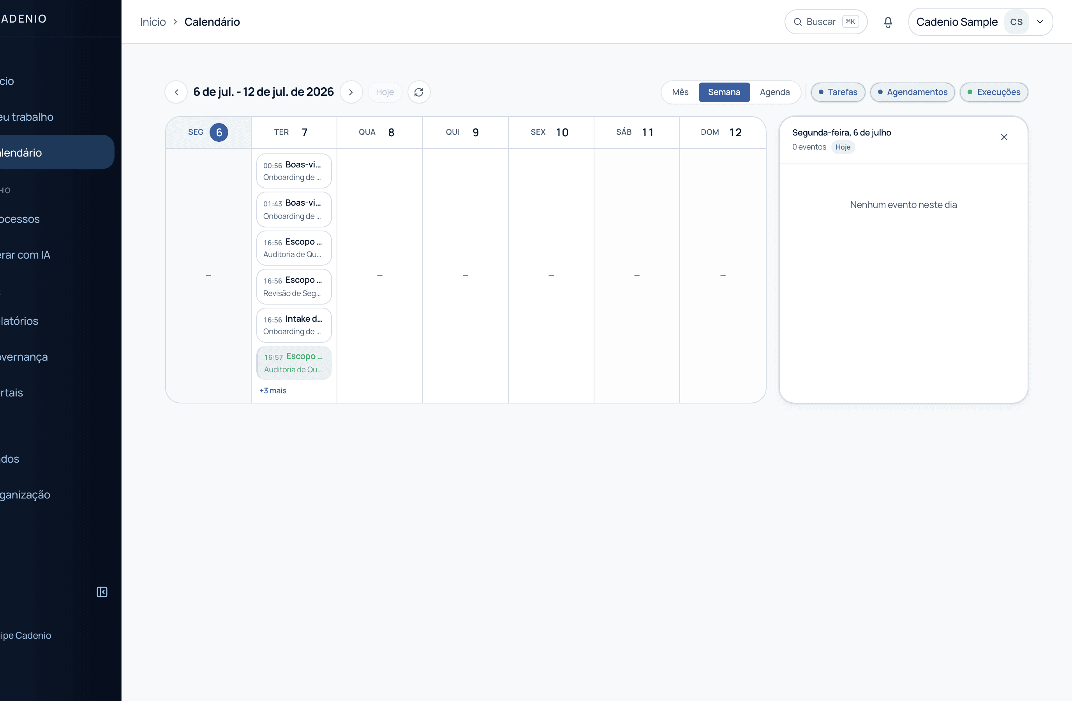Close the Segunda-feira day details panel
This screenshot has height=701, width=1072.
click(x=1004, y=137)
